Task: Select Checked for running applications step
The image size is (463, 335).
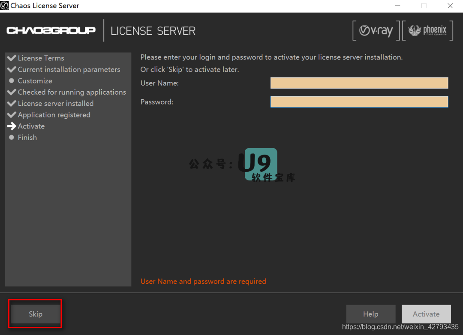Action: (72, 92)
